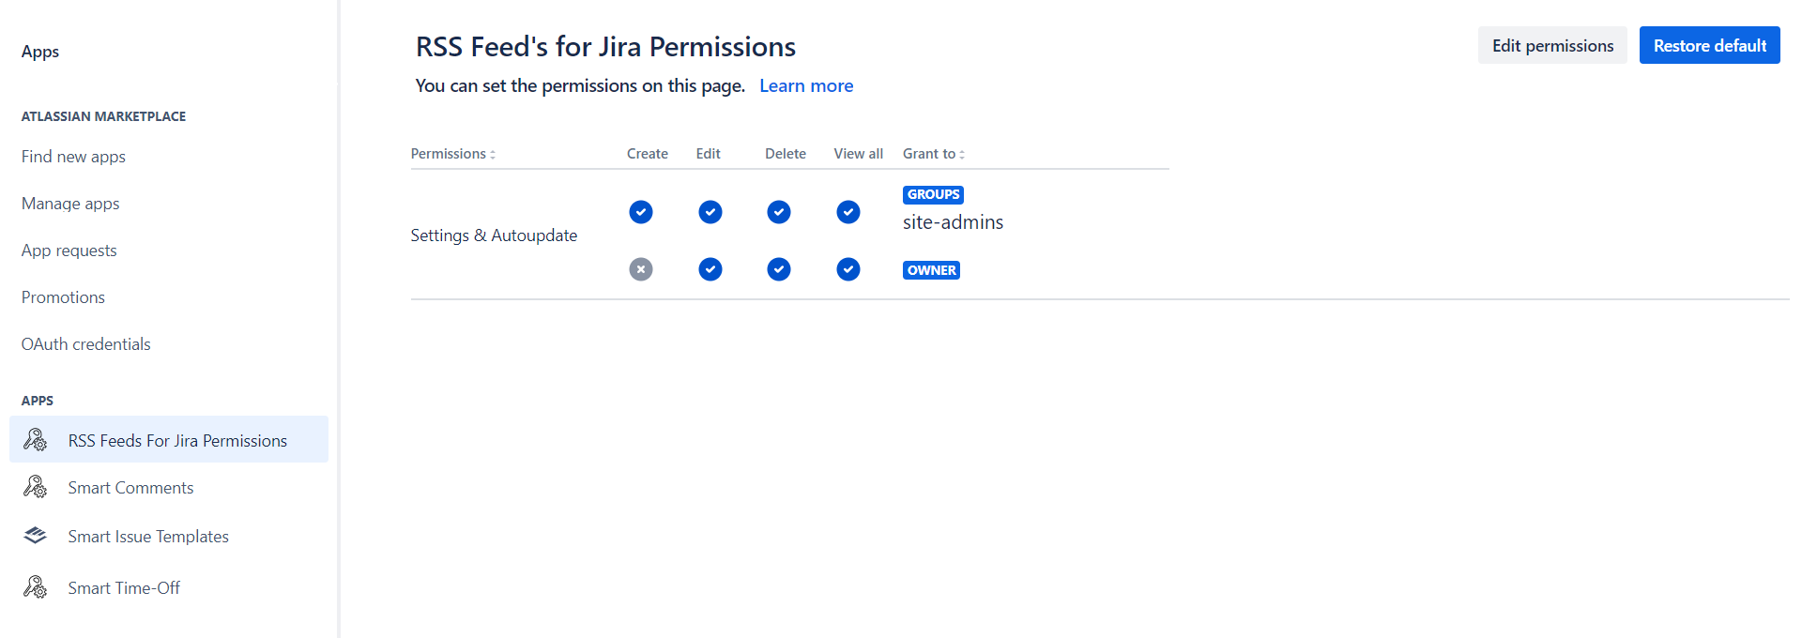1802x638 pixels.
Task: Toggle site-admins View all permission check
Action: point(848,212)
